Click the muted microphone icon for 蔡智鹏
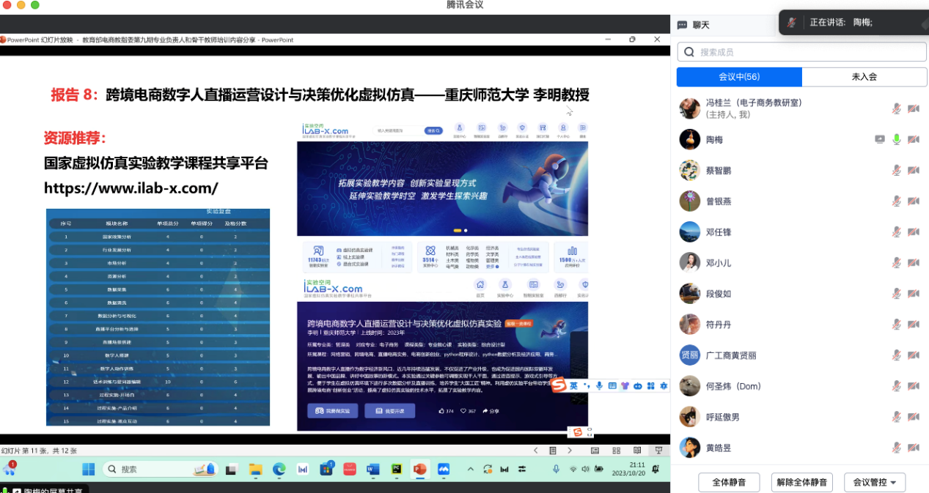The width and height of the screenshot is (929, 493). point(896,170)
